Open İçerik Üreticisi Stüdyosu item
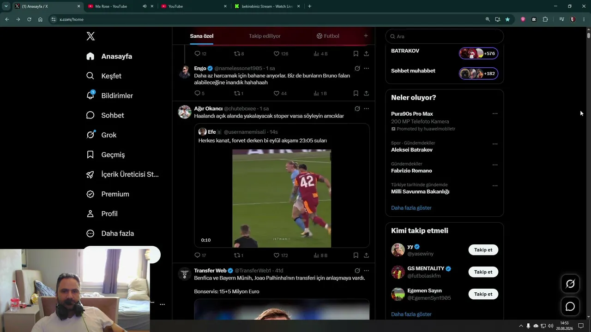Image resolution: width=591 pixels, height=332 pixels. [x=122, y=174]
